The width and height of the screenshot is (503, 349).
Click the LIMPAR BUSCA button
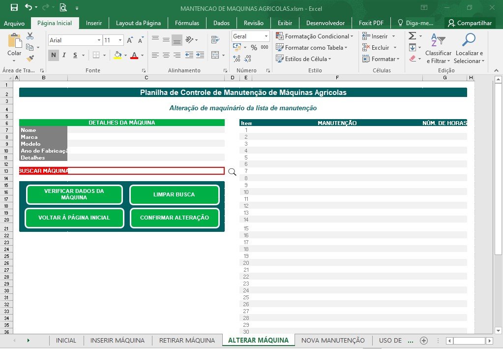(174, 194)
